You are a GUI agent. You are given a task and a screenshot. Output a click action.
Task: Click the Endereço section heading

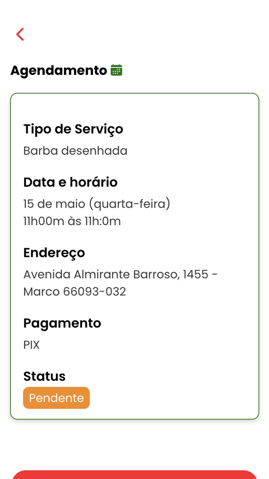click(54, 253)
